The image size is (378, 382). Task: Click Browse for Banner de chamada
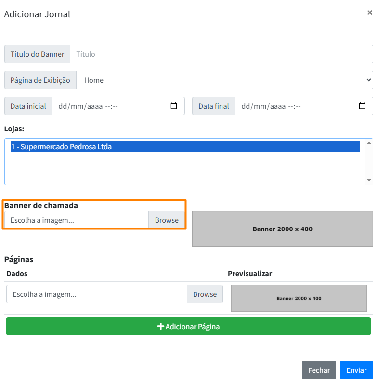click(167, 220)
